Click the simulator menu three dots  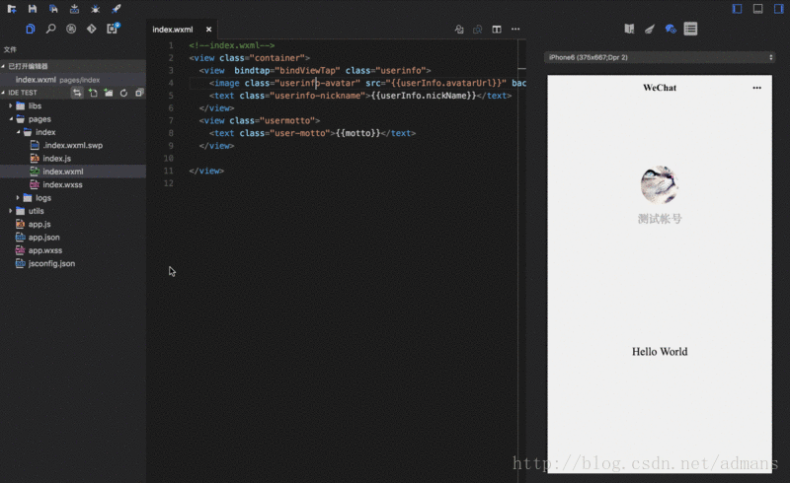click(x=756, y=88)
